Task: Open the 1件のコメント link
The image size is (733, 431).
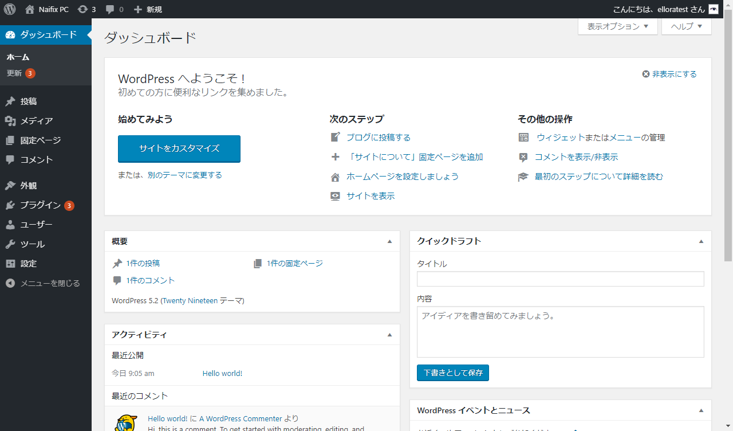Action: click(151, 281)
